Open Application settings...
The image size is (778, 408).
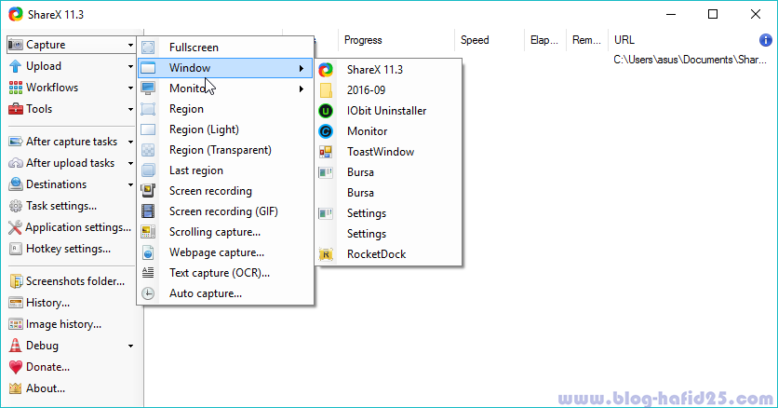coord(70,227)
